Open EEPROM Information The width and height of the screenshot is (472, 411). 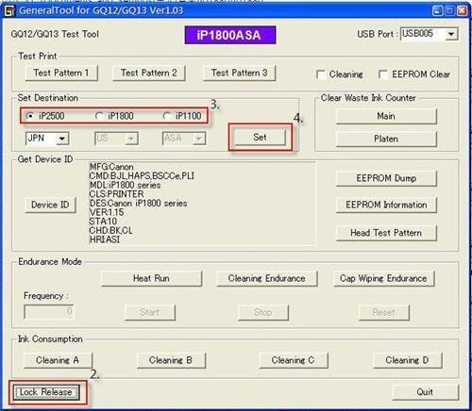click(386, 205)
